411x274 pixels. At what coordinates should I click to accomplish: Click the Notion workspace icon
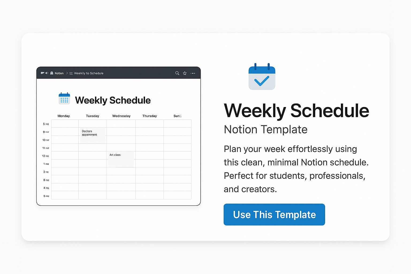[x=52, y=73]
